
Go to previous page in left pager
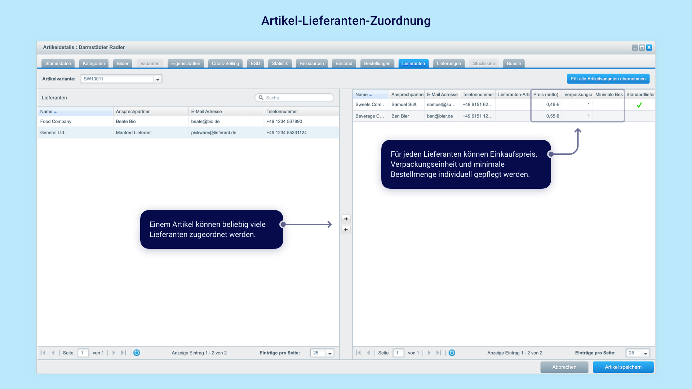[x=53, y=353]
